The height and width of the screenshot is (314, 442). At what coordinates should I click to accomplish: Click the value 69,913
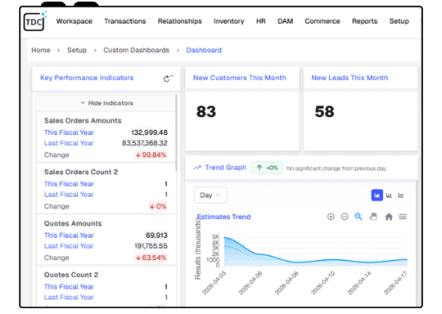point(156,235)
